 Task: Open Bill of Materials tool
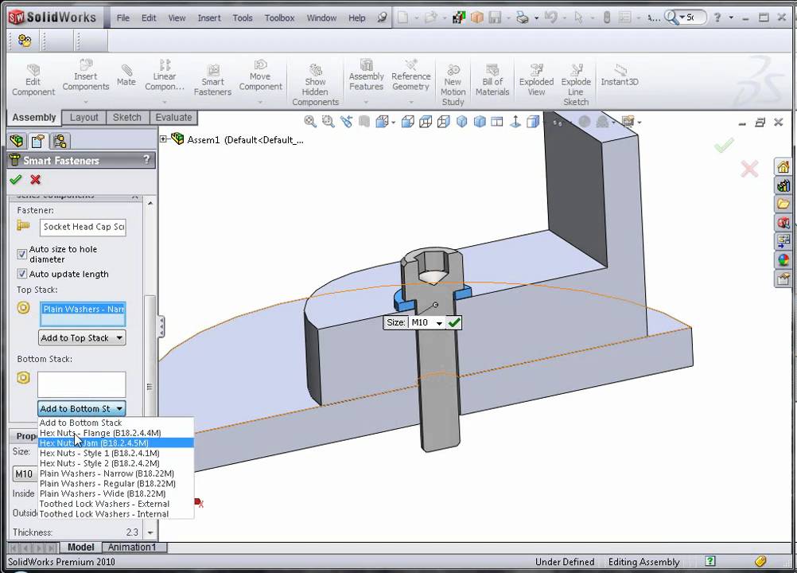click(x=492, y=80)
